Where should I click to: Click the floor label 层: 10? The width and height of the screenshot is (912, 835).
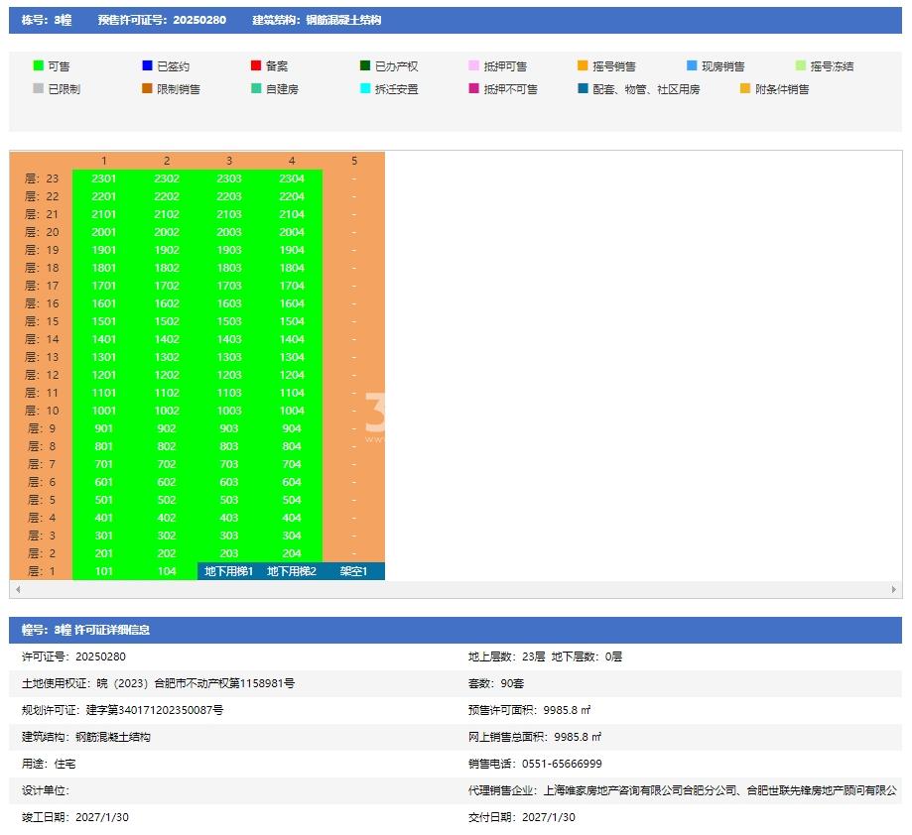click(x=42, y=411)
